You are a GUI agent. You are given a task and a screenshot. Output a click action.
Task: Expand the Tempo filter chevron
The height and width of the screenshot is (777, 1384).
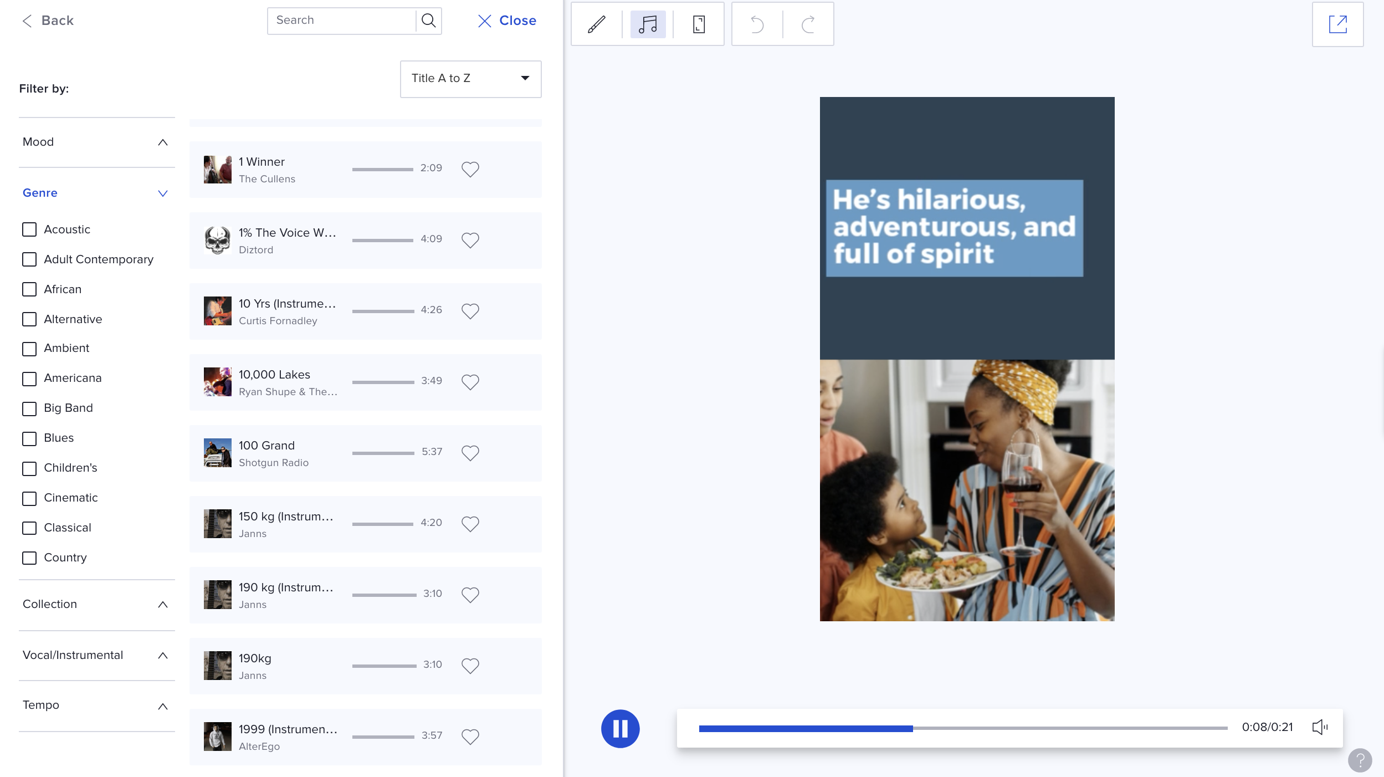click(162, 707)
